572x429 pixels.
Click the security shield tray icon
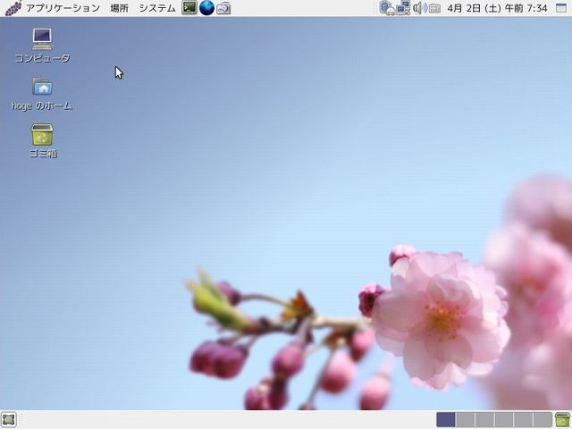coord(387,8)
